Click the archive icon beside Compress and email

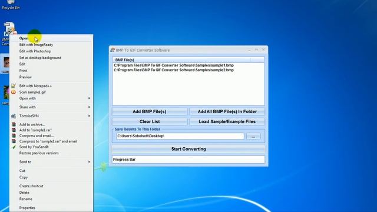14,135
